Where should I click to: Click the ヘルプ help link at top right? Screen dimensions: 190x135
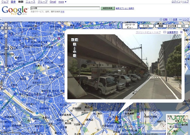tap(185, 2)
